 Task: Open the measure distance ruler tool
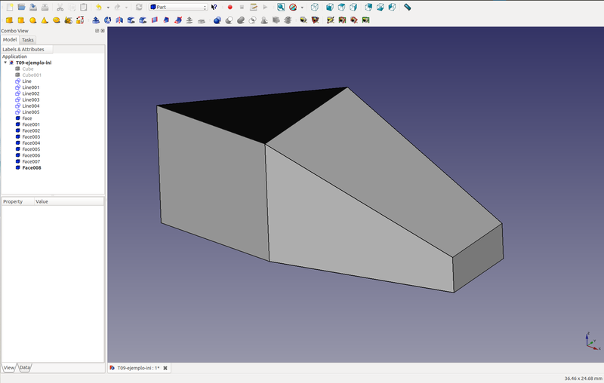click(x=408, y=7)
